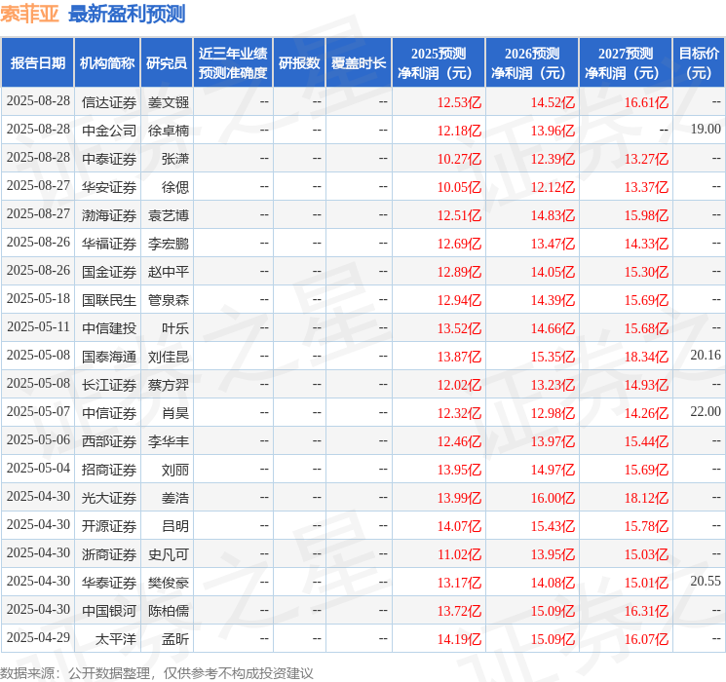This screenshot has height=682, width=726.
Task: Click analyst name 袁艺博
Action: tap(169, 215)
